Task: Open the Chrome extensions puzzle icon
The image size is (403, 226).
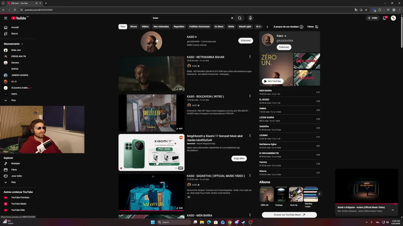Action: [380, 10]
